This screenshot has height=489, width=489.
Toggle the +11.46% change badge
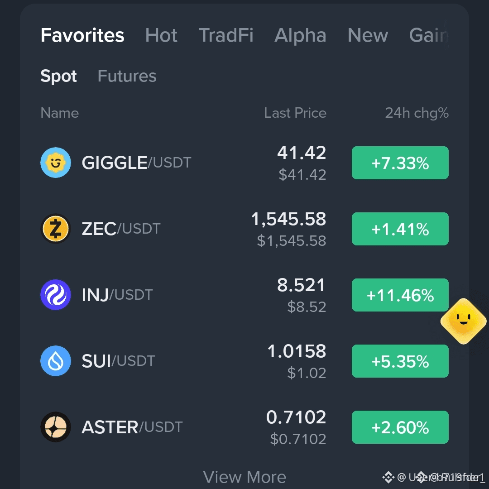[x=400, y=295]
